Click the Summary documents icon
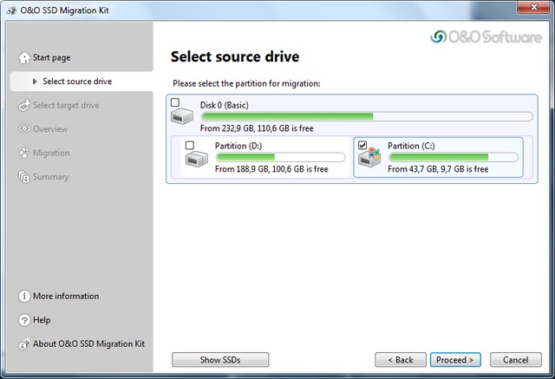The width and height of the screenshot is (555, 379). tap(24, 177)
